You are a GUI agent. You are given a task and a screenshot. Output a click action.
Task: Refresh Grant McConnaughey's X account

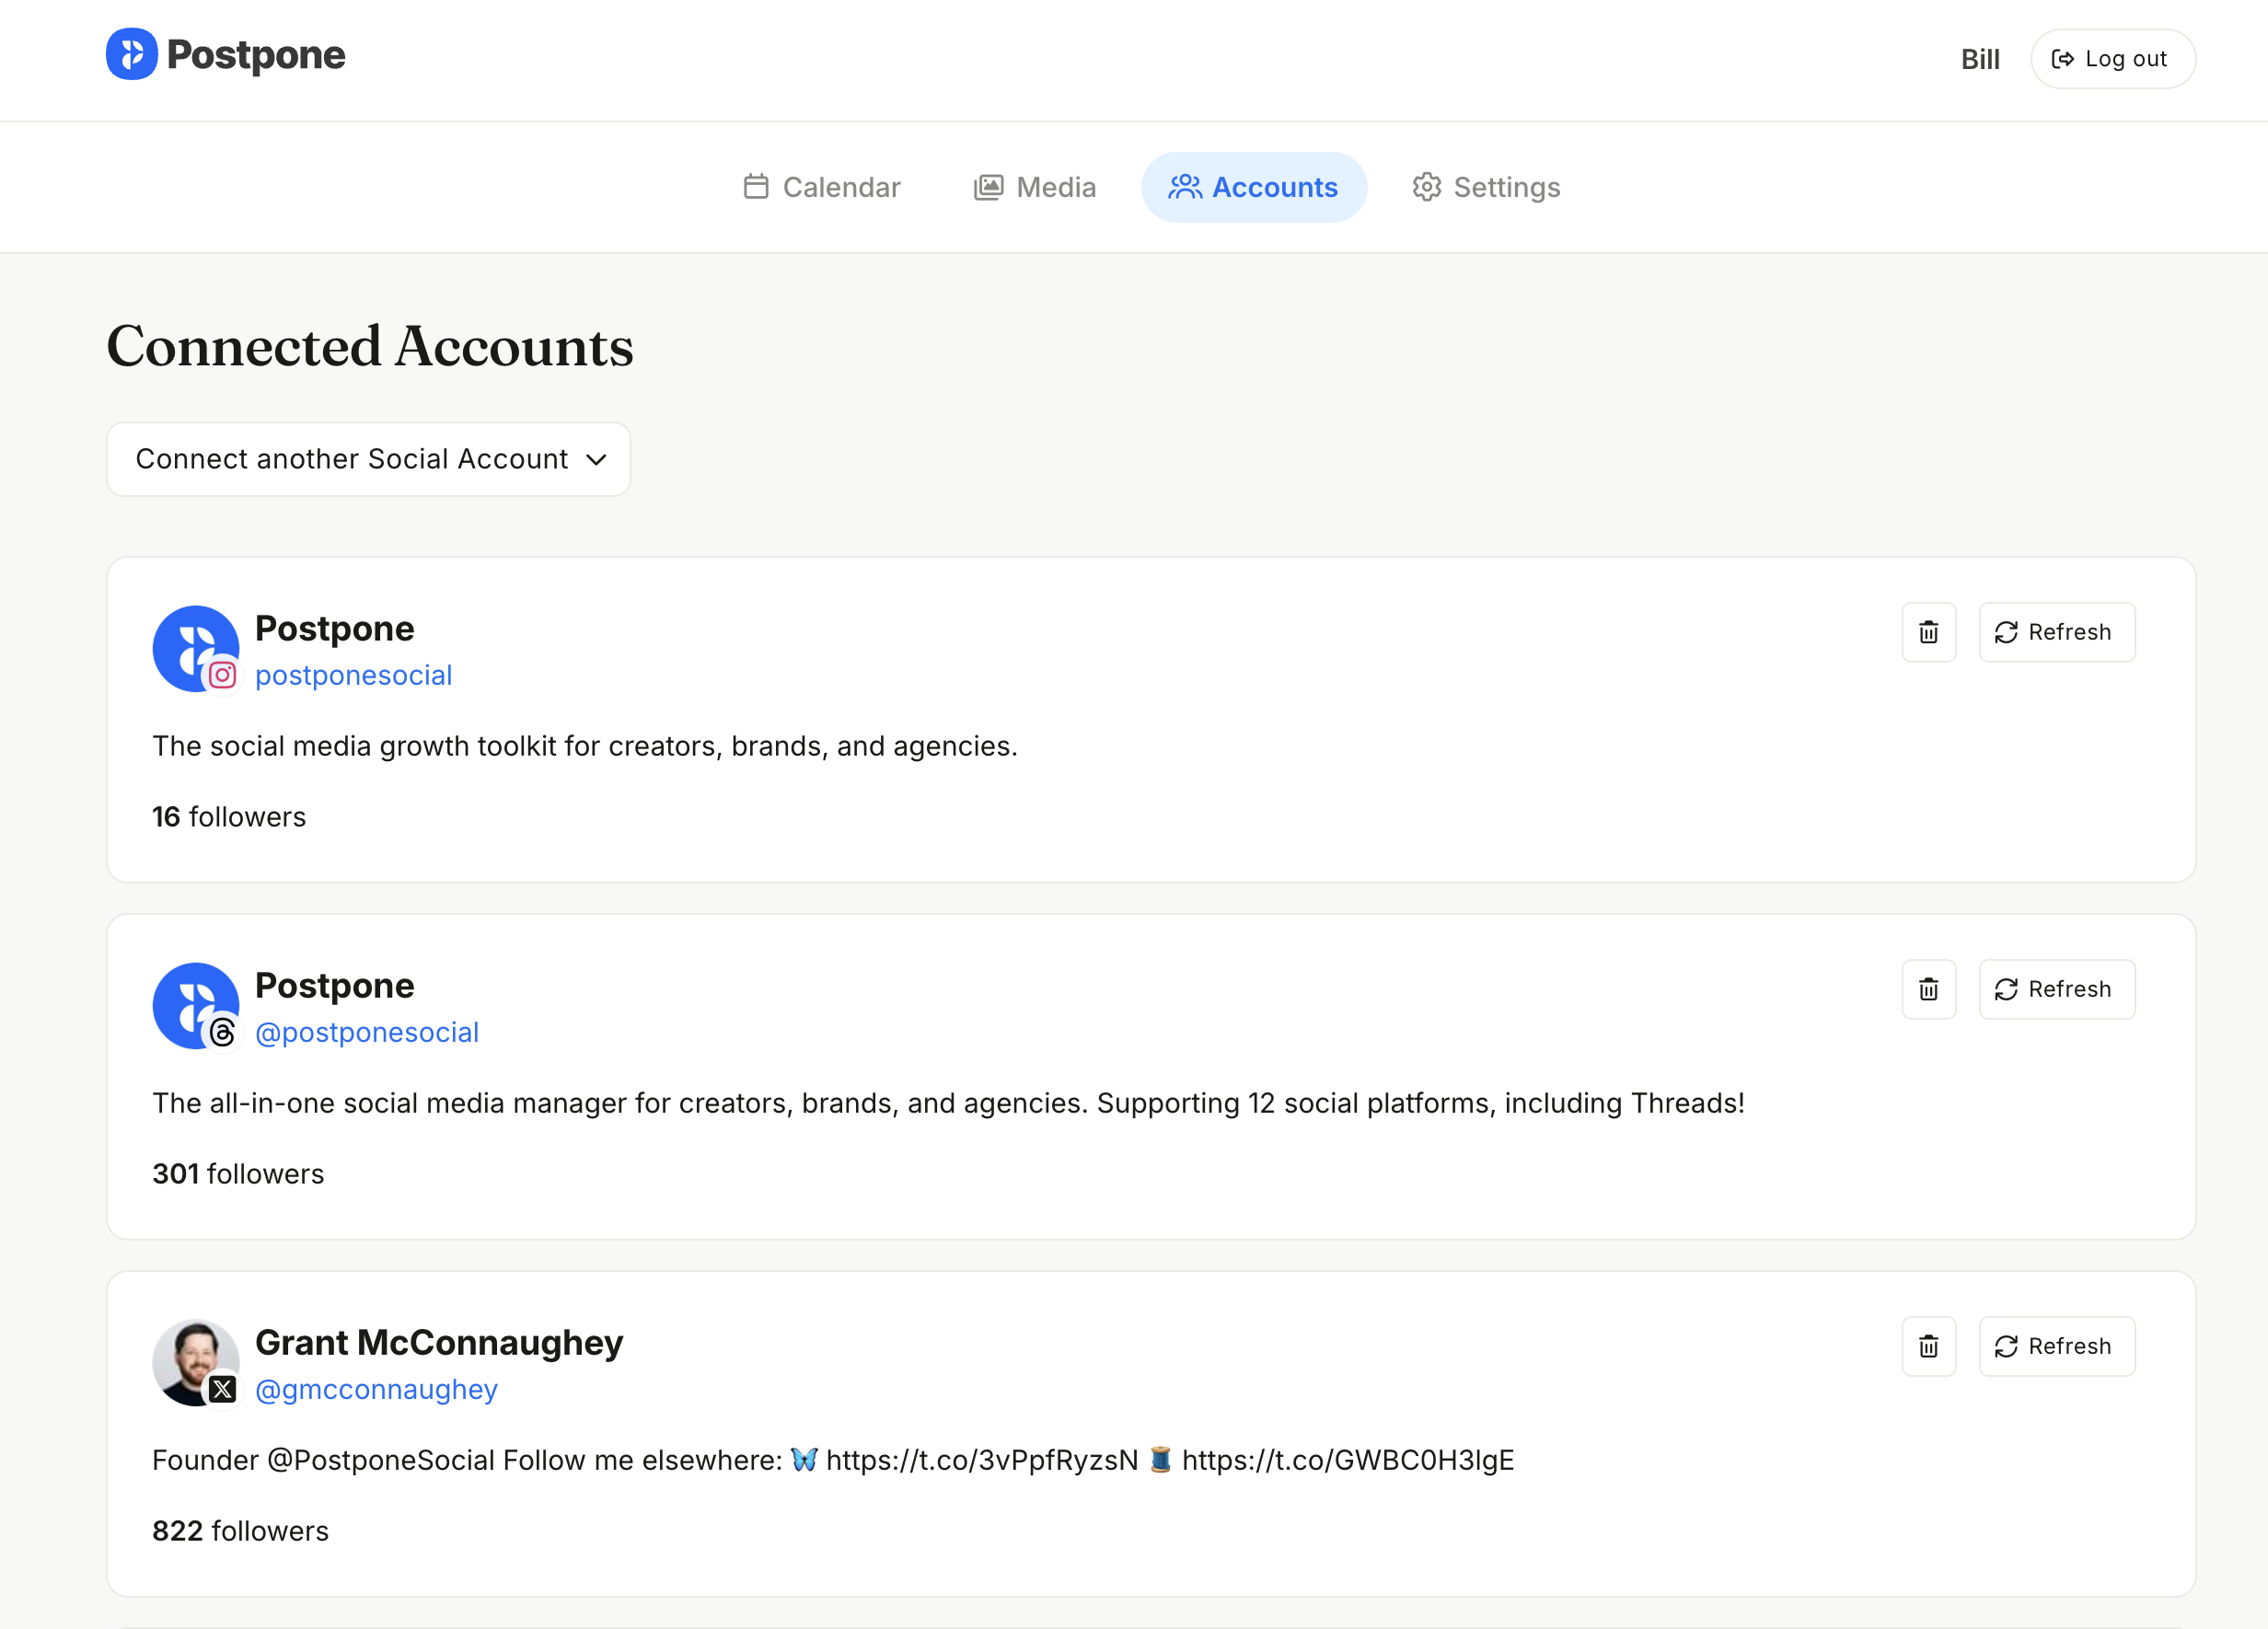click(x=2056, y=1346)
